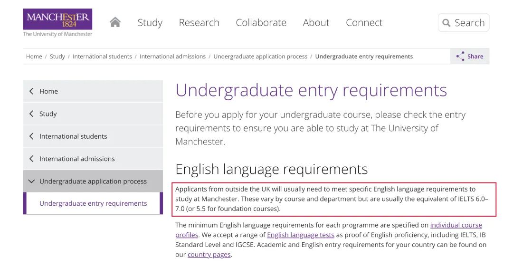513x267 pixels.
Task: Open International students breadcrumb link
Action: click(x=102, y=56)
